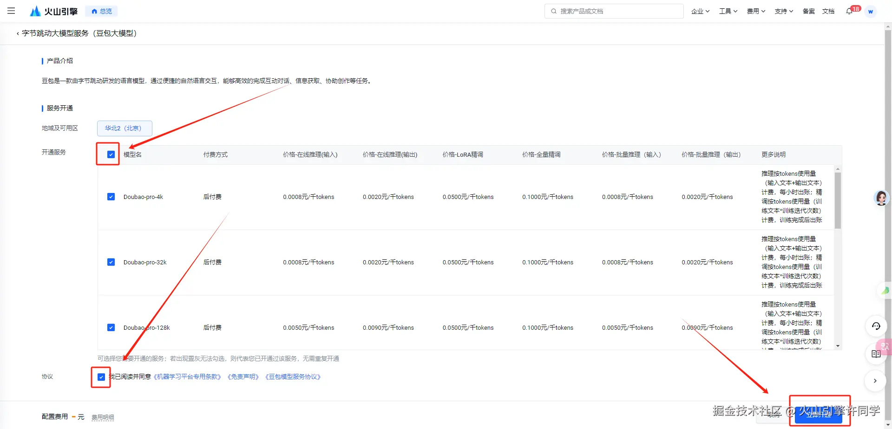Click the model table scrollbar thumb
The width and height of the screenshot is (892, 429).
[838, 200]
